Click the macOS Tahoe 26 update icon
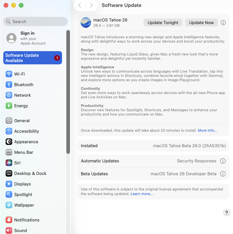This screenshot has width=233, height=234. [86, 22]
